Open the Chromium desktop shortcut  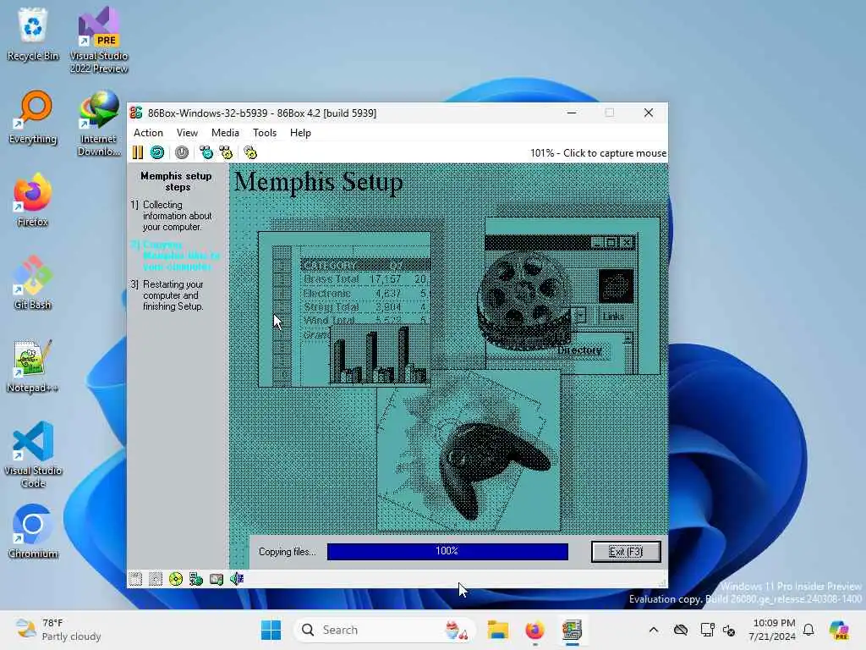click(x=33, y=532)
